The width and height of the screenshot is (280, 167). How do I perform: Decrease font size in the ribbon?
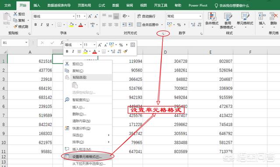(96, 16)
